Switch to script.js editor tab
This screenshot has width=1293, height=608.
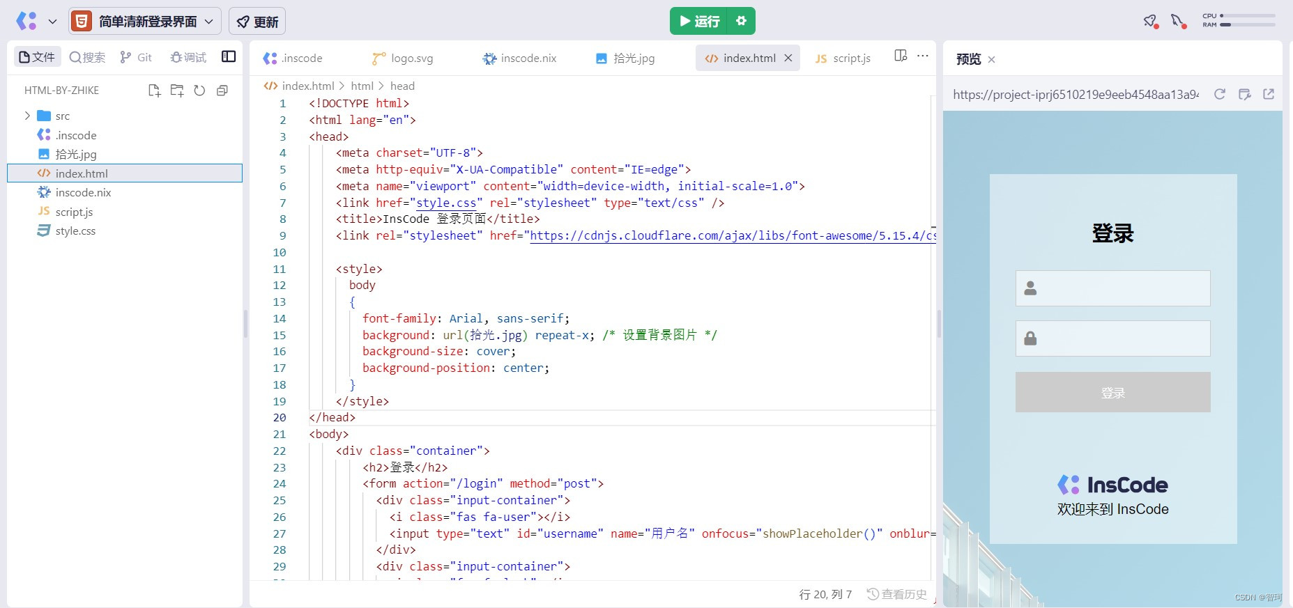[x=843, y=58]
